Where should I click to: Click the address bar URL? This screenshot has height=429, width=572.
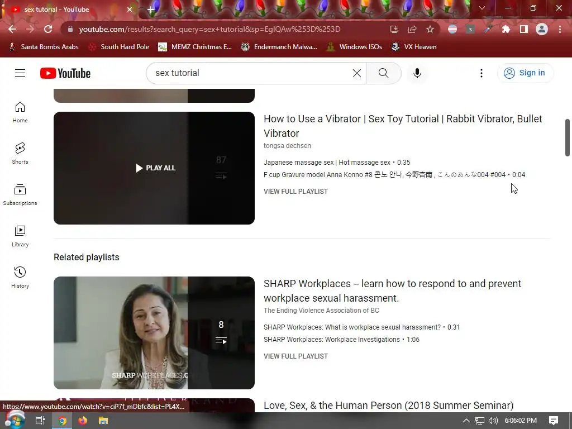209,29
